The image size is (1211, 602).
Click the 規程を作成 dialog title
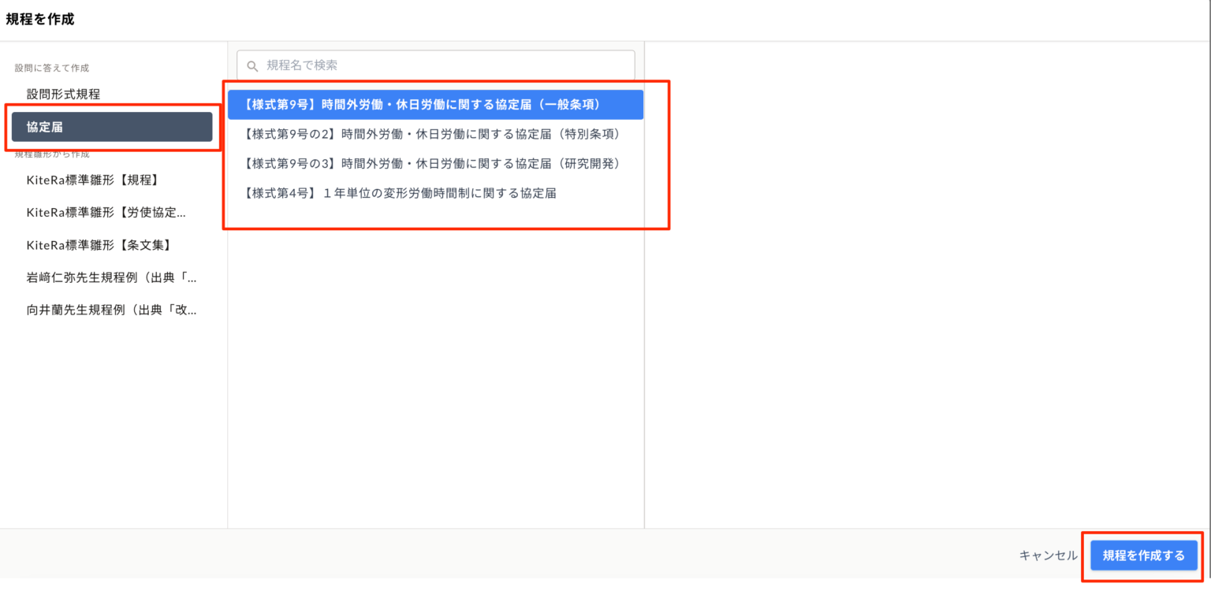[x=40, y=20]
